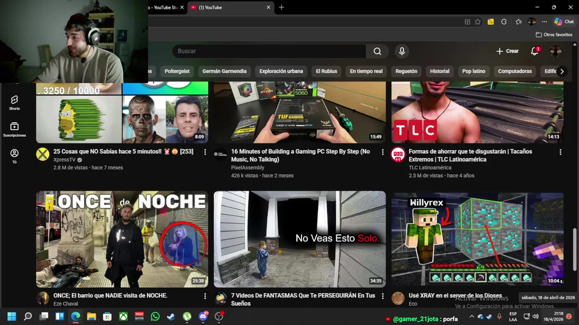Image resolution: width=579 pixels, height=325 pixels.
Task: Open the YouTube account avatar menu
Action: (555, 51)
